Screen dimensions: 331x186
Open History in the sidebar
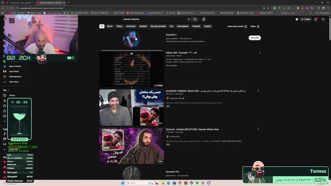tap(12, 95)
